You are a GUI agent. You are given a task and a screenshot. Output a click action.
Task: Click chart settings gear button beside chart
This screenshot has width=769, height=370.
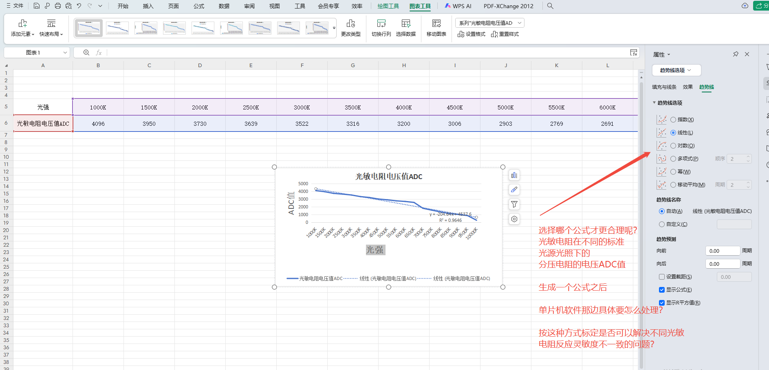click(x=514, y=219)
